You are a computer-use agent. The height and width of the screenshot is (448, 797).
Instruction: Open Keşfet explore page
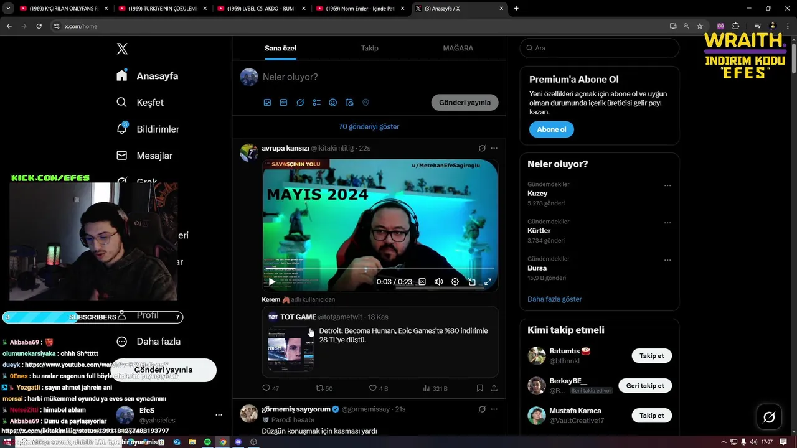point(140,102)
